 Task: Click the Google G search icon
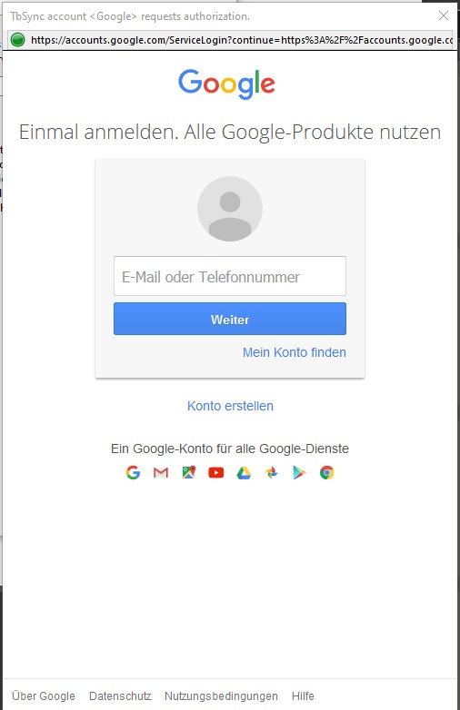click(133, 473)
